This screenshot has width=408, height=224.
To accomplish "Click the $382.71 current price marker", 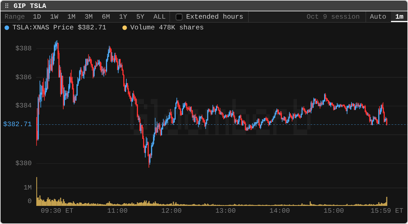I will tap(17, 124).
